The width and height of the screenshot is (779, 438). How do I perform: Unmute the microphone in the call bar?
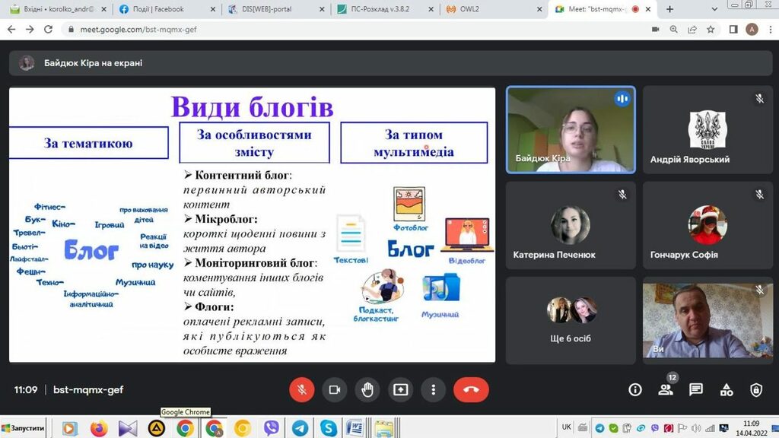[301, 390]
